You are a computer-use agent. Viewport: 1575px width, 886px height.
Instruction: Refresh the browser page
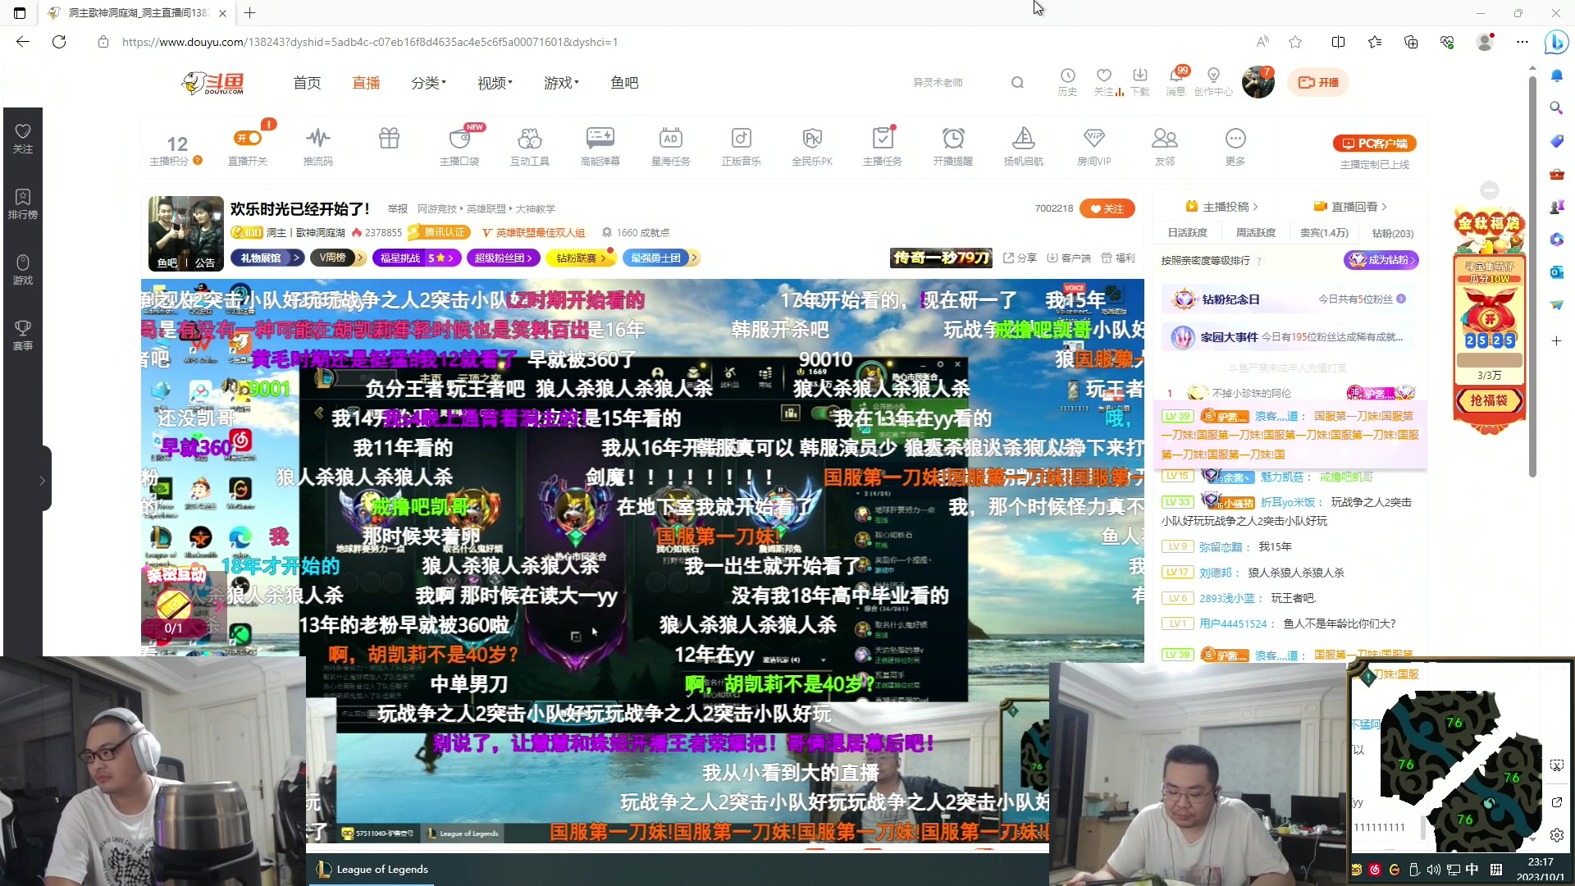pos(59,42)
